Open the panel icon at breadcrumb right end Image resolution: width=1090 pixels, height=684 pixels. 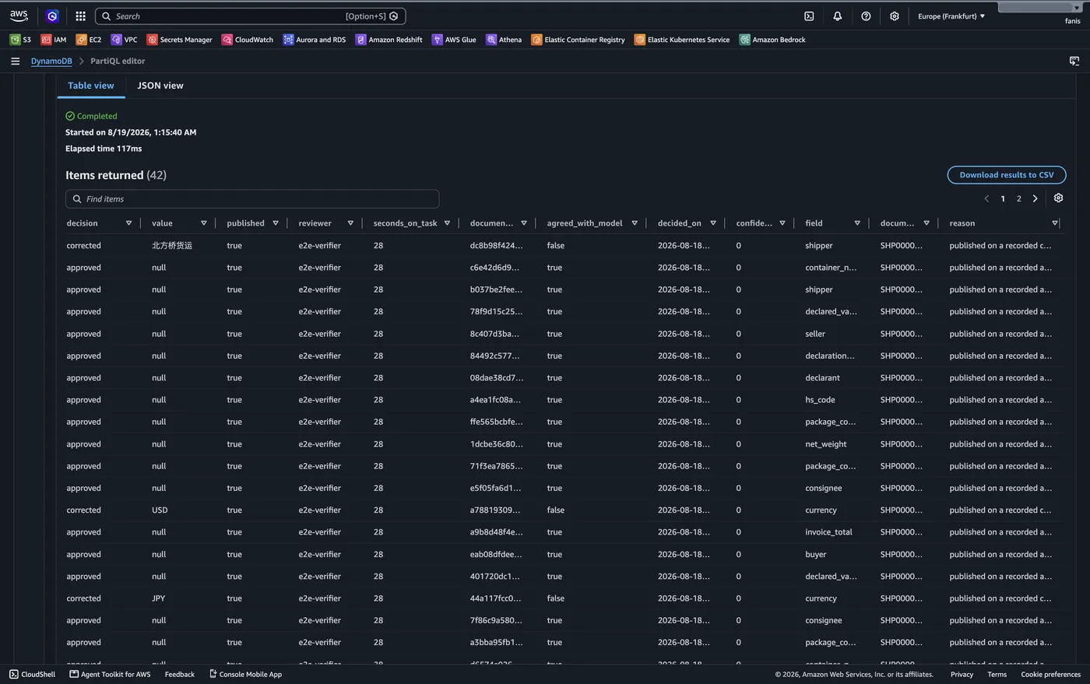click(1074, 61)
